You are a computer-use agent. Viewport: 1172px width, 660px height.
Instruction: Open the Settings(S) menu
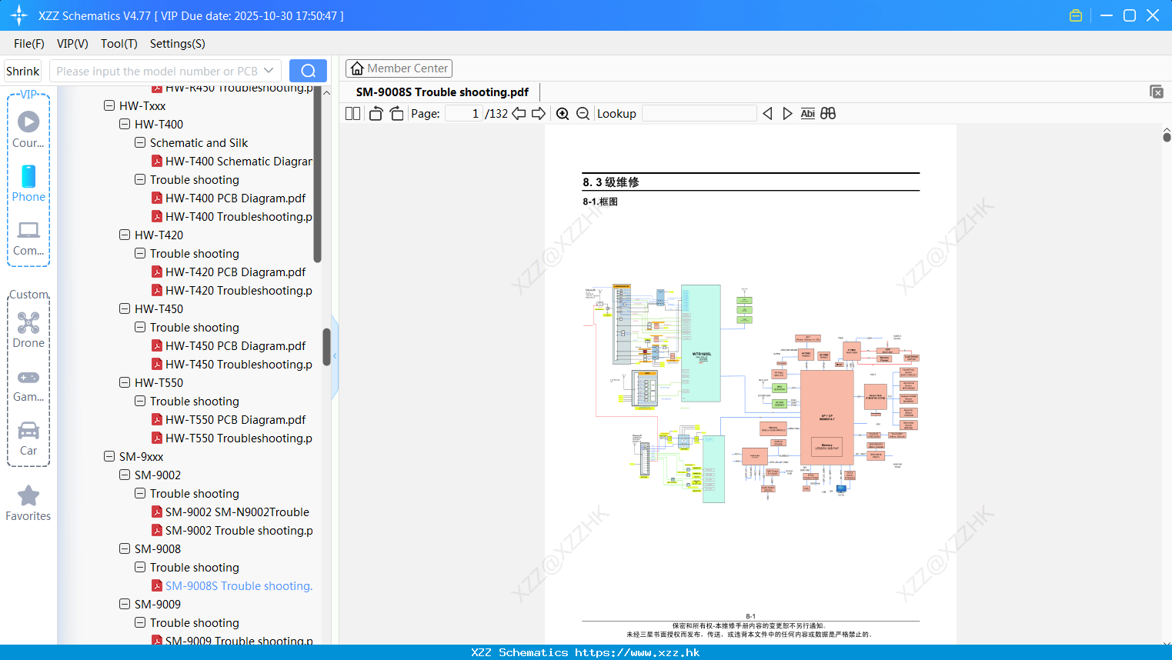pos(178,44)
